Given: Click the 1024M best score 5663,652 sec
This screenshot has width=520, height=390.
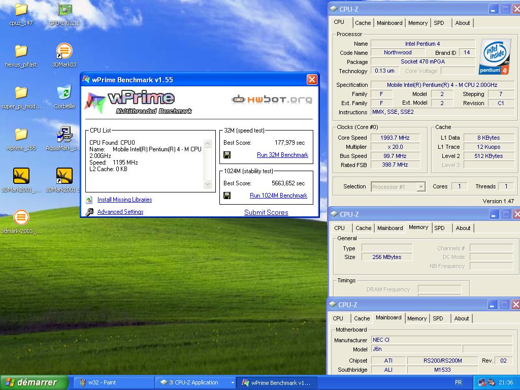Looking at the screenshot, I should 288,183.
